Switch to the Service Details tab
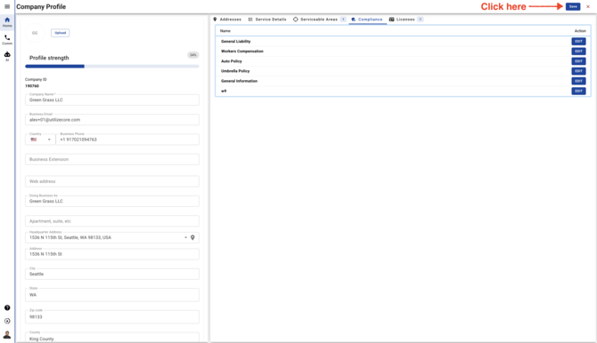Viewport: 597px width, 343px height. (267, 20)
